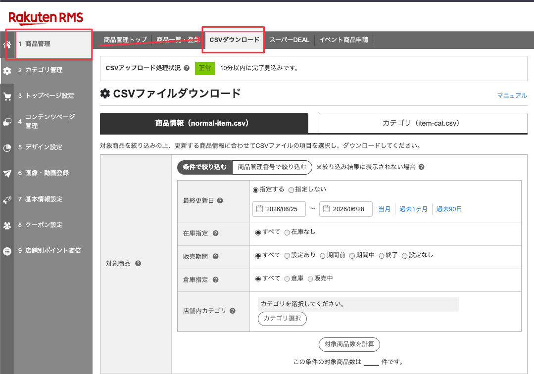Select 期間中 for 販売期間

click(x=352, y=256)
